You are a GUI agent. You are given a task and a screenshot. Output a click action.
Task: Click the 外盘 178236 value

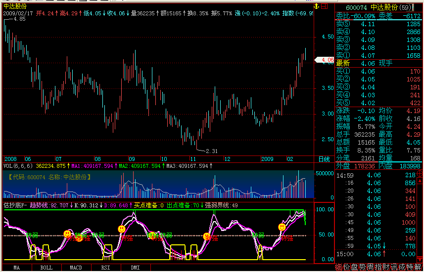(x=365, y=166)
